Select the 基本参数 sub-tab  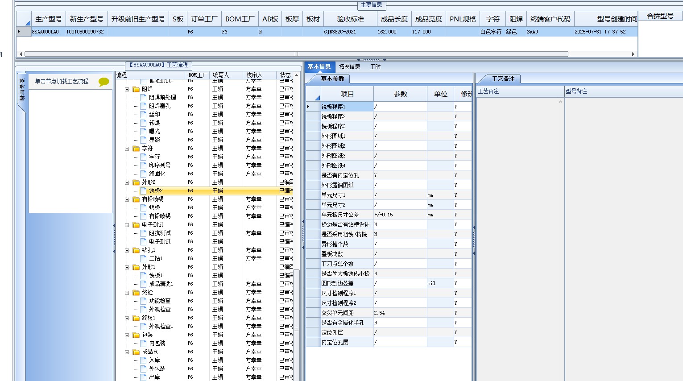coord(332,79)
